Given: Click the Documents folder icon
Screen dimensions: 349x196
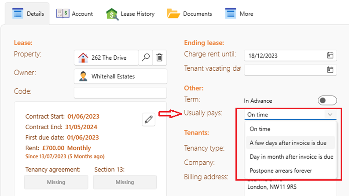Looking at the screenshot, I should pyautogui.click(x=173, y=14).
